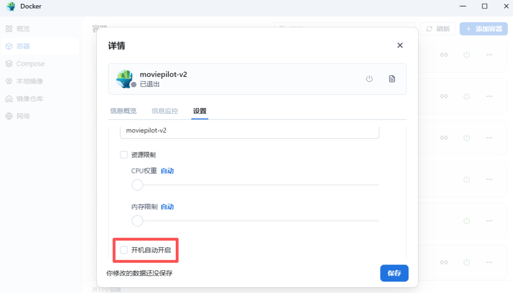Viewport: 513px width, 293px height.
Task: Open the more options menu on a container row
Action: [x=489, y=55]
